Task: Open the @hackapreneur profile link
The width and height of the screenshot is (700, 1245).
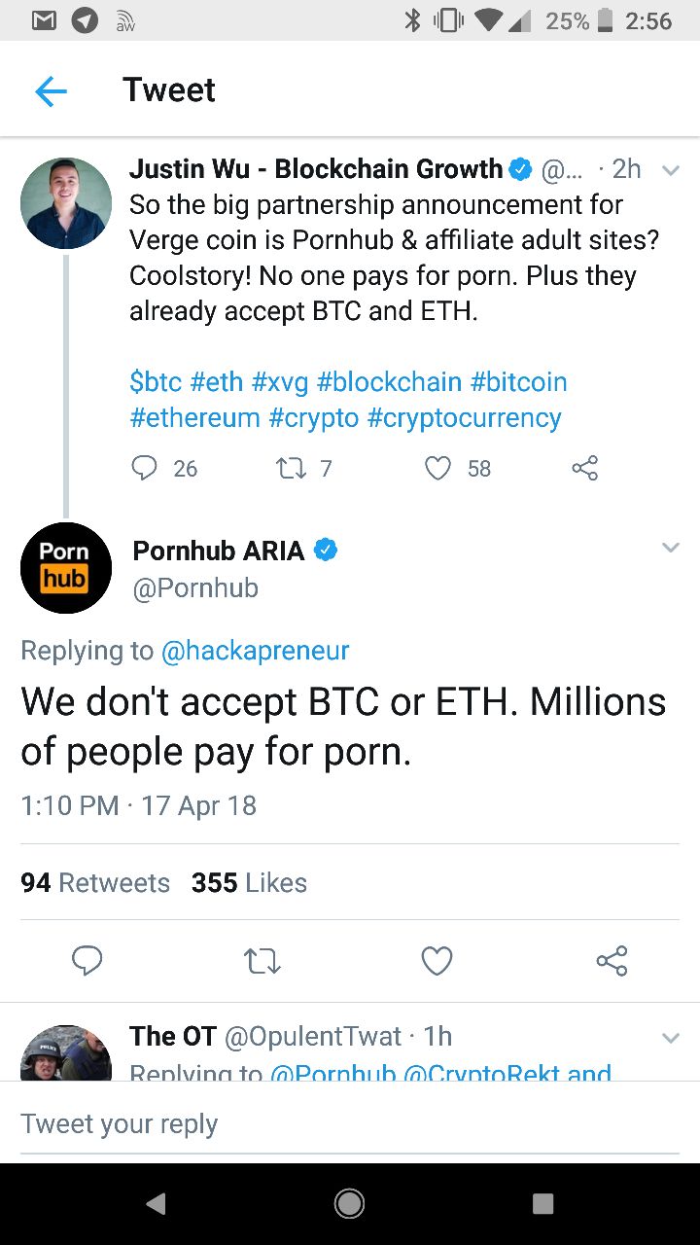Action: click(255, 650)
